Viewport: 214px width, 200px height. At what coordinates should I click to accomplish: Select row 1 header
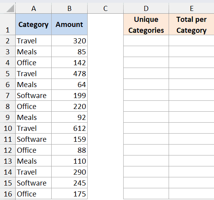pos(8,24)
